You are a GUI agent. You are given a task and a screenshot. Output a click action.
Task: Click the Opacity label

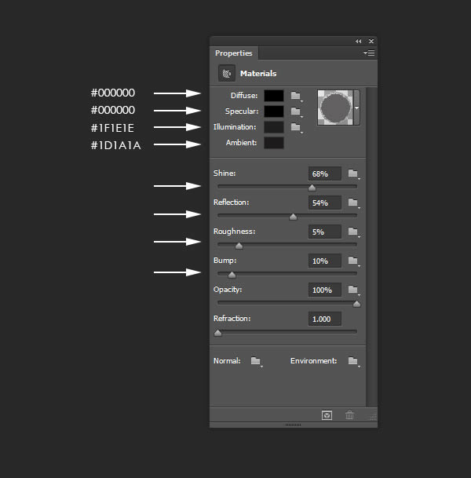228,290
